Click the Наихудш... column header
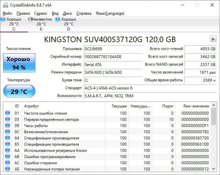The image size is (220, 175). point(140,106)
